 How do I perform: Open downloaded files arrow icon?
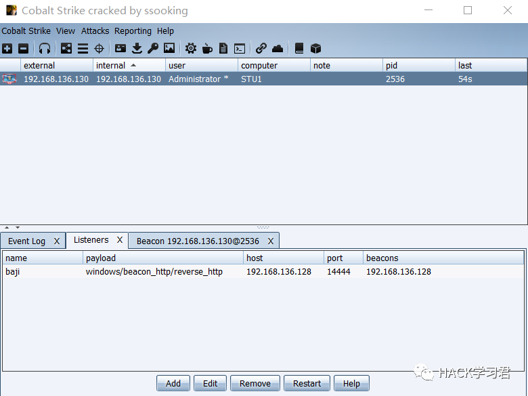click(137, 49)
